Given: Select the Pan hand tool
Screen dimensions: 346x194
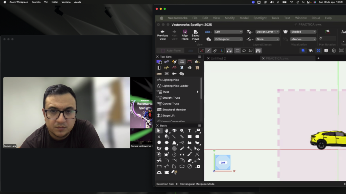Looking at the screenshot, I should click(x=167, y=131).
